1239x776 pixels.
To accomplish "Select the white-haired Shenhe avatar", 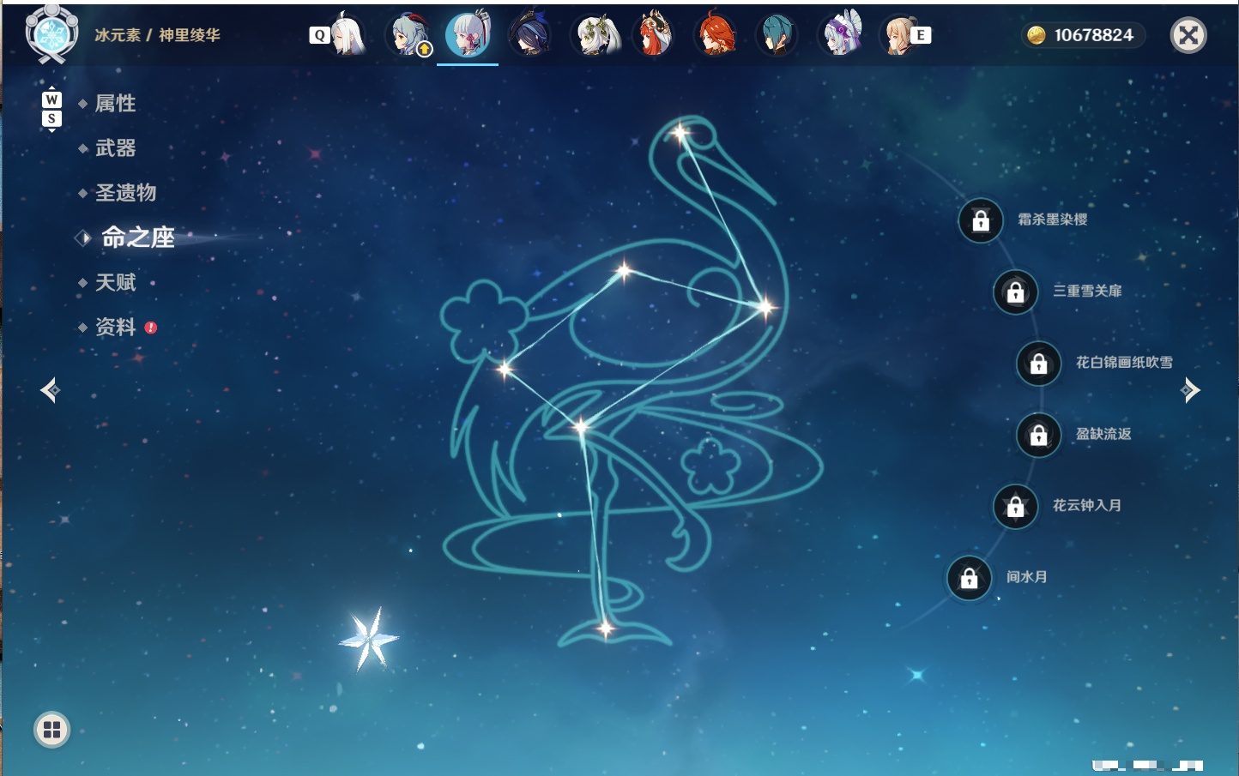I will click(x=348, y=35).
